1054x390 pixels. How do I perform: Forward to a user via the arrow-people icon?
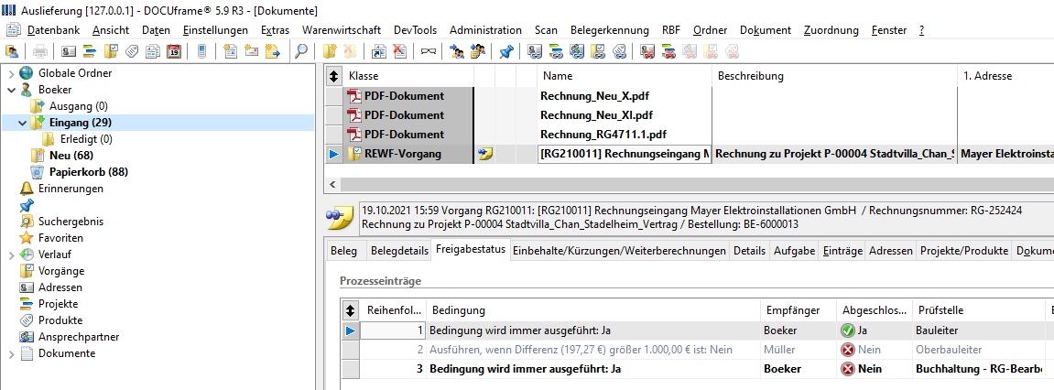click(x=457, y=51)
